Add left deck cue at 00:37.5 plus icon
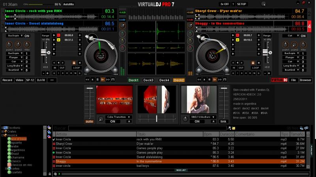Screen dimensions: 316x177 [x=80, y=40]
